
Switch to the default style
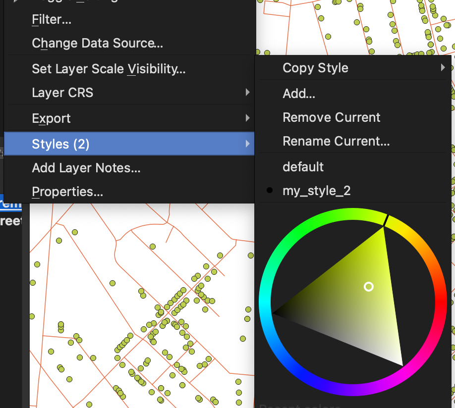[x=303, y=167]
